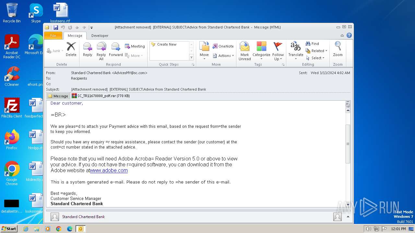Open the Move to folder menu
This screenshot has width=415, height=233.
point(204,51)
